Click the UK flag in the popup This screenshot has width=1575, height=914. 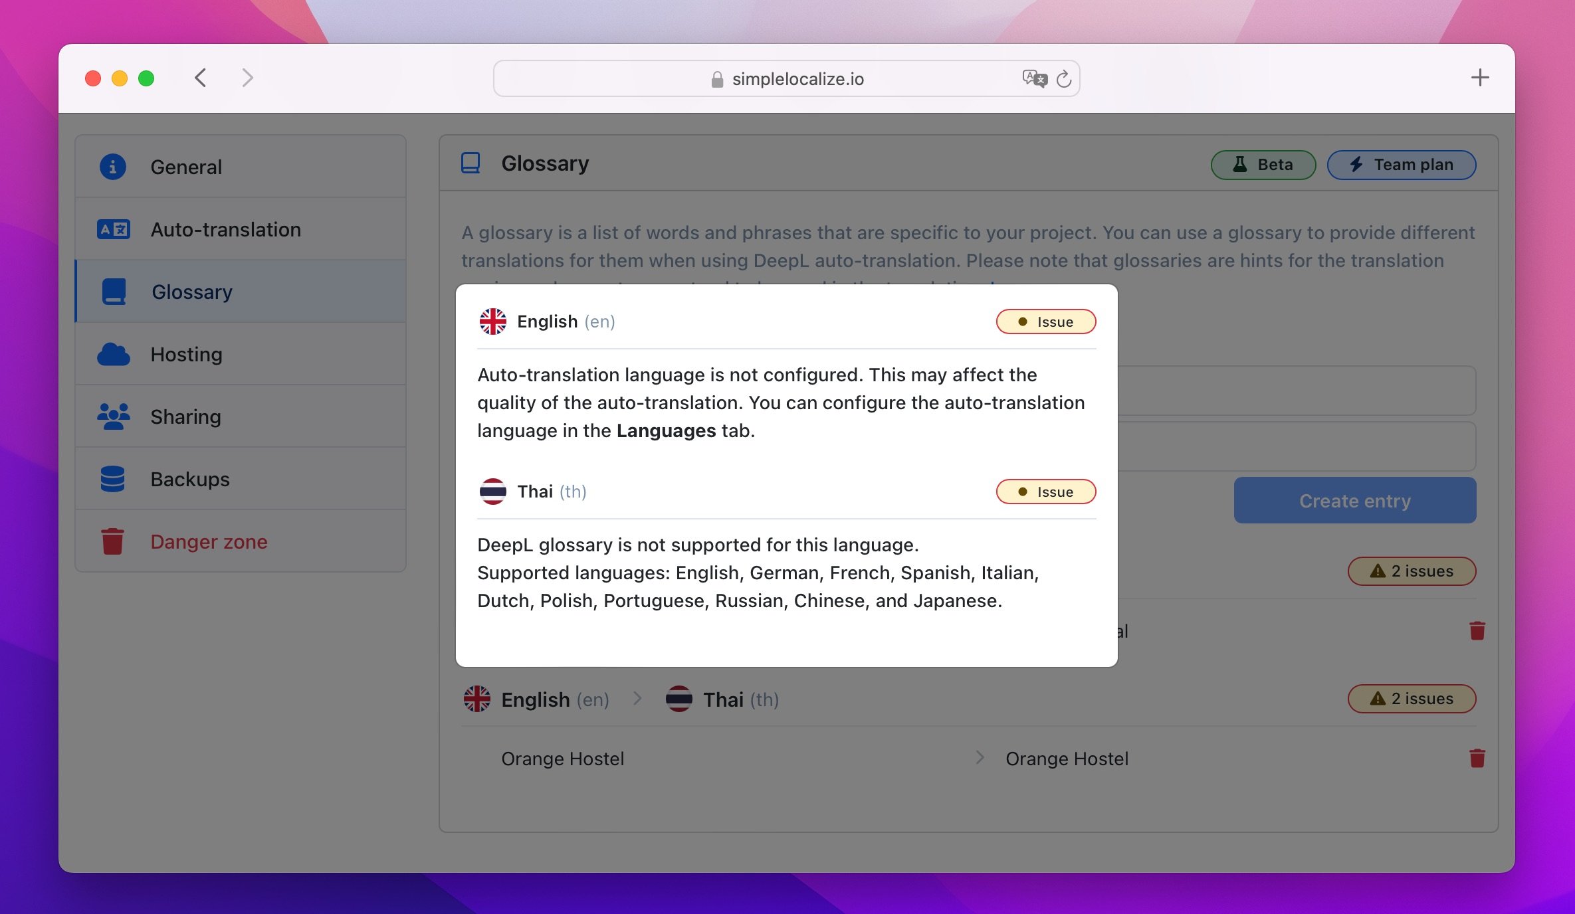(493, 321)
